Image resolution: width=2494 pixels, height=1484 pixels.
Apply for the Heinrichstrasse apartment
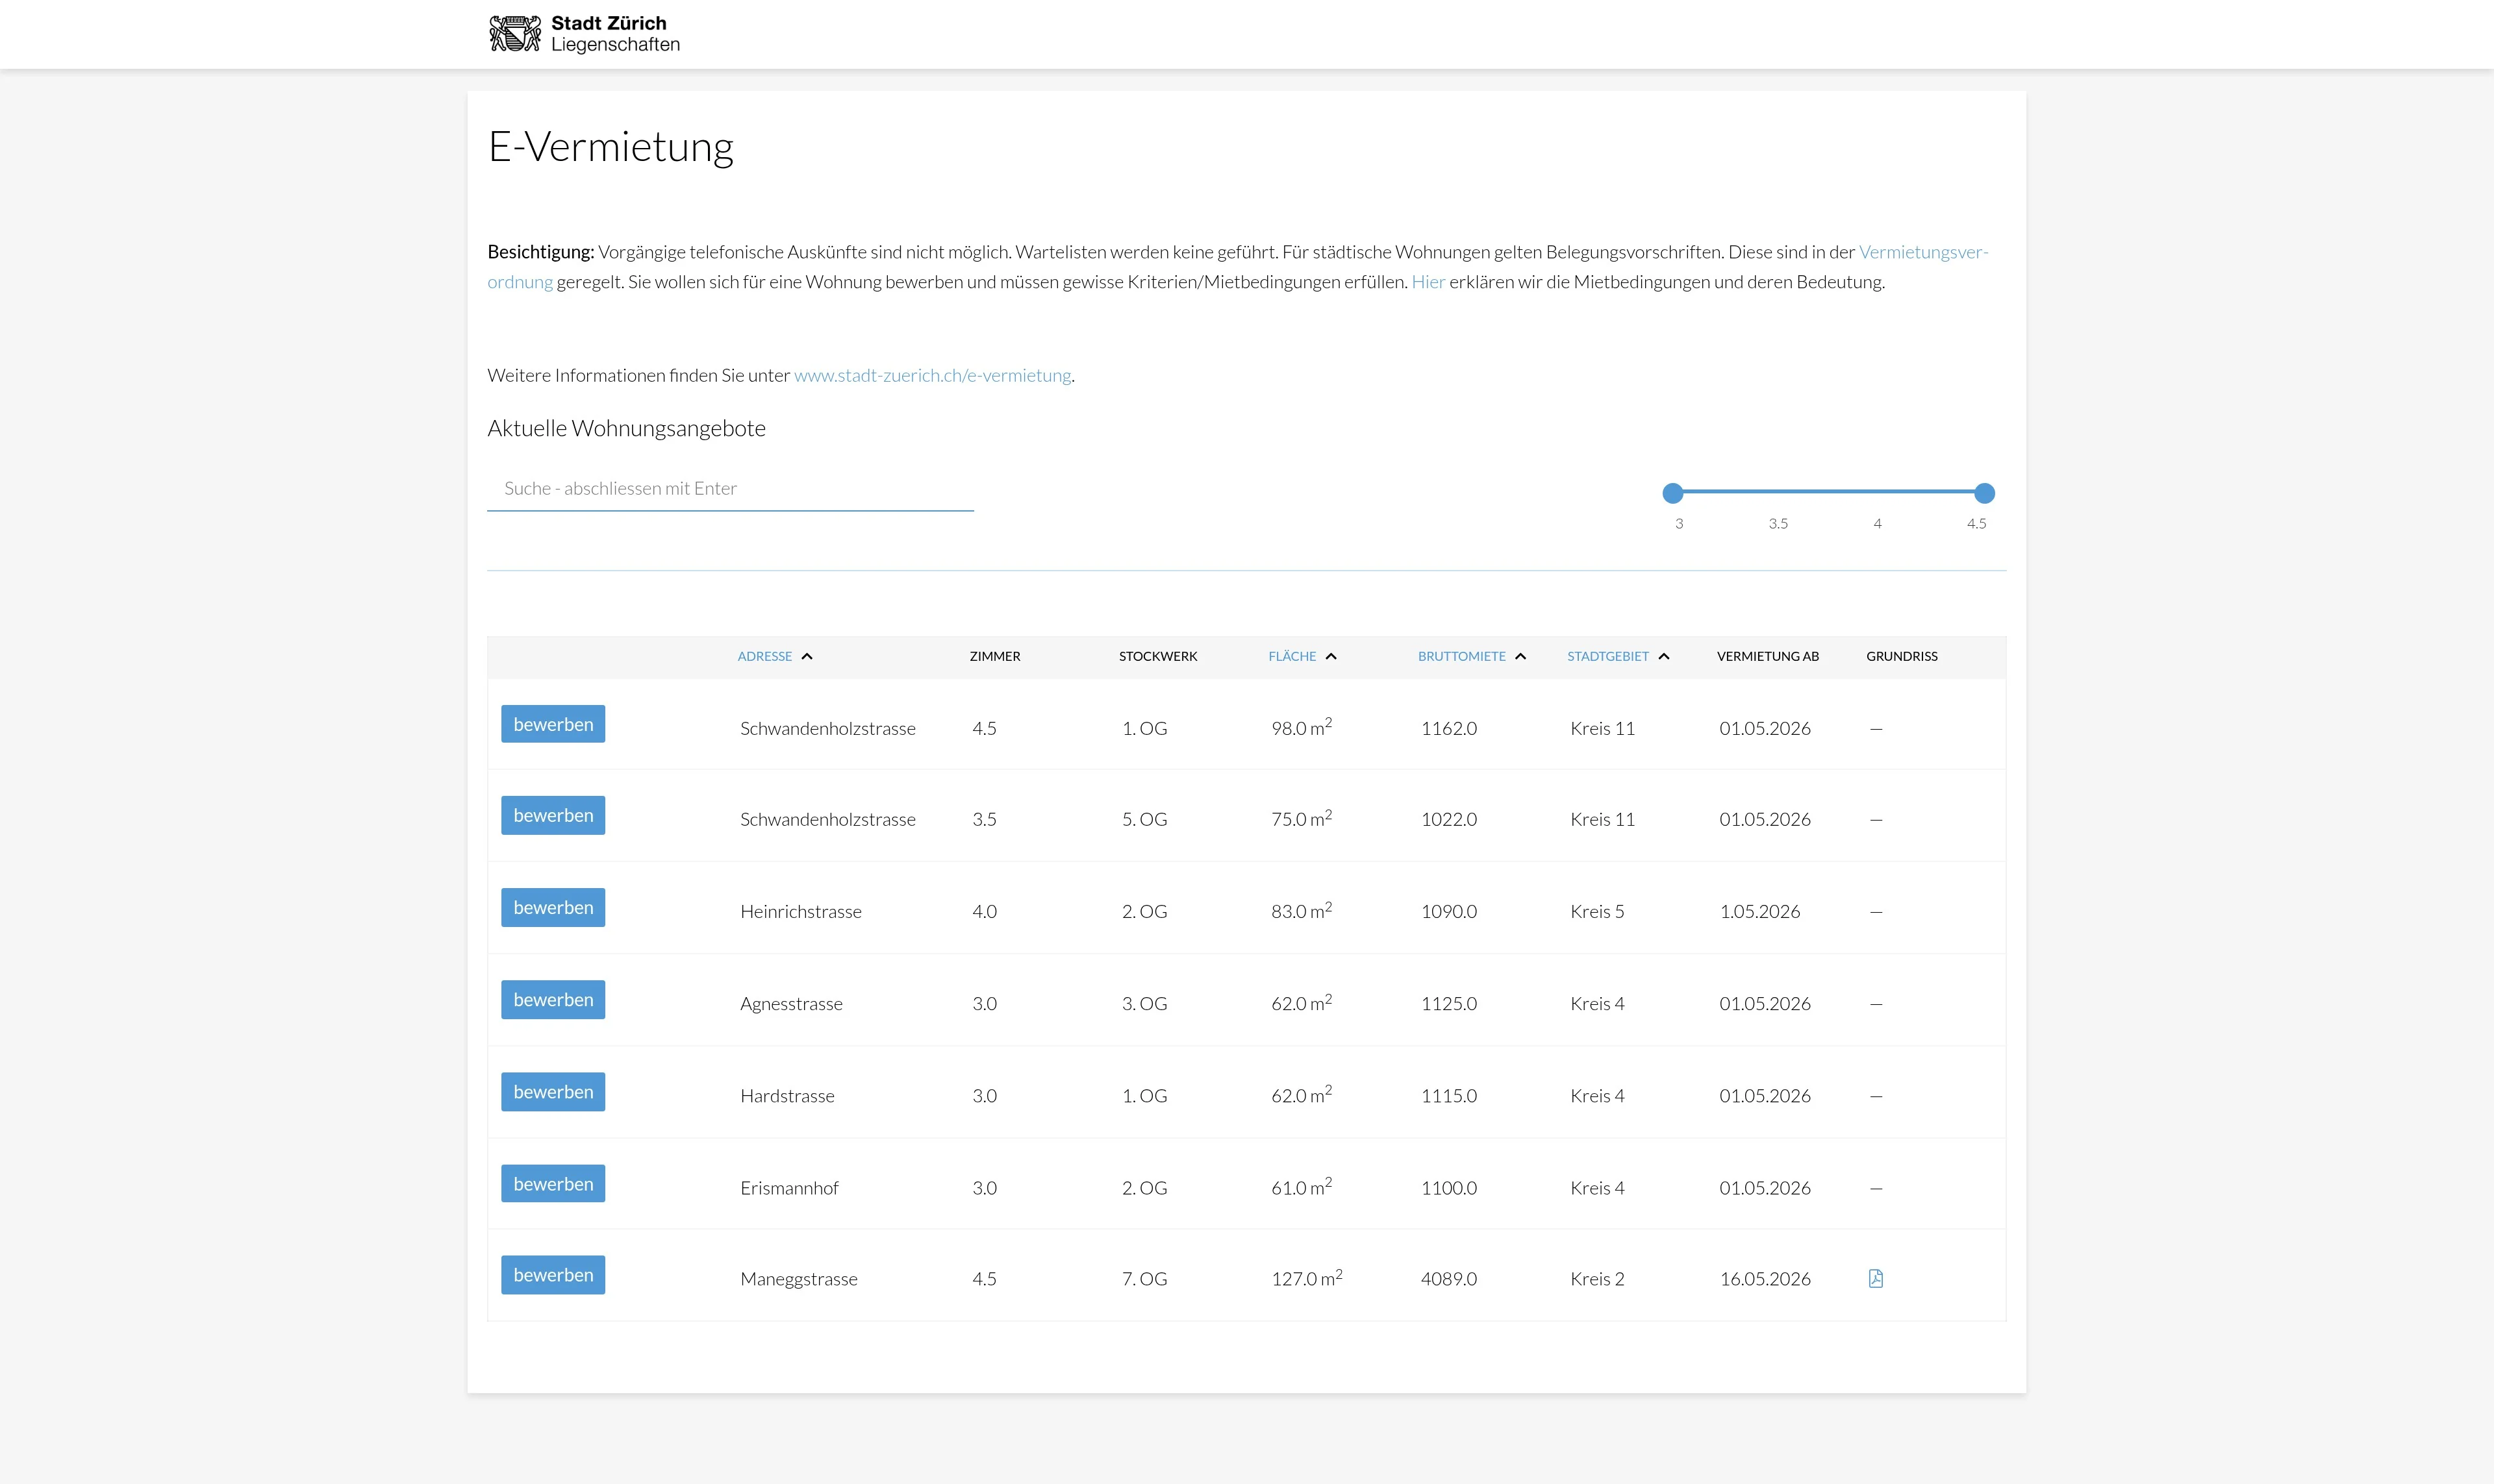click(x=552, y=907)
